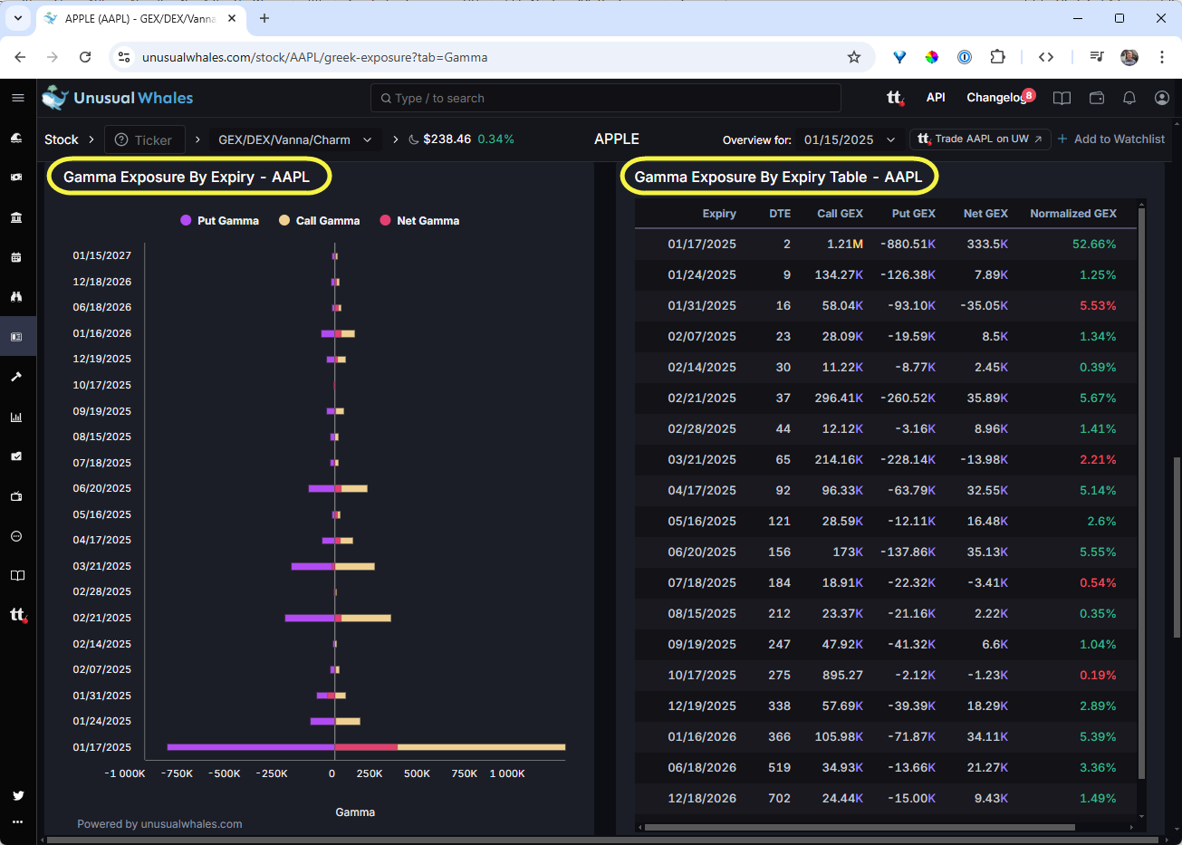Open the book icon in the left sidebar
Image resolution: width=1182 pixels, height=845 pixels.
(16, 576)
